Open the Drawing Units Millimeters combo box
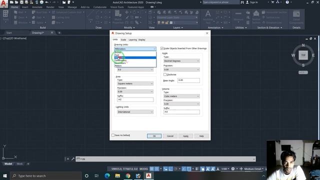This screenshot has width=320, height=180. [135, 49]
